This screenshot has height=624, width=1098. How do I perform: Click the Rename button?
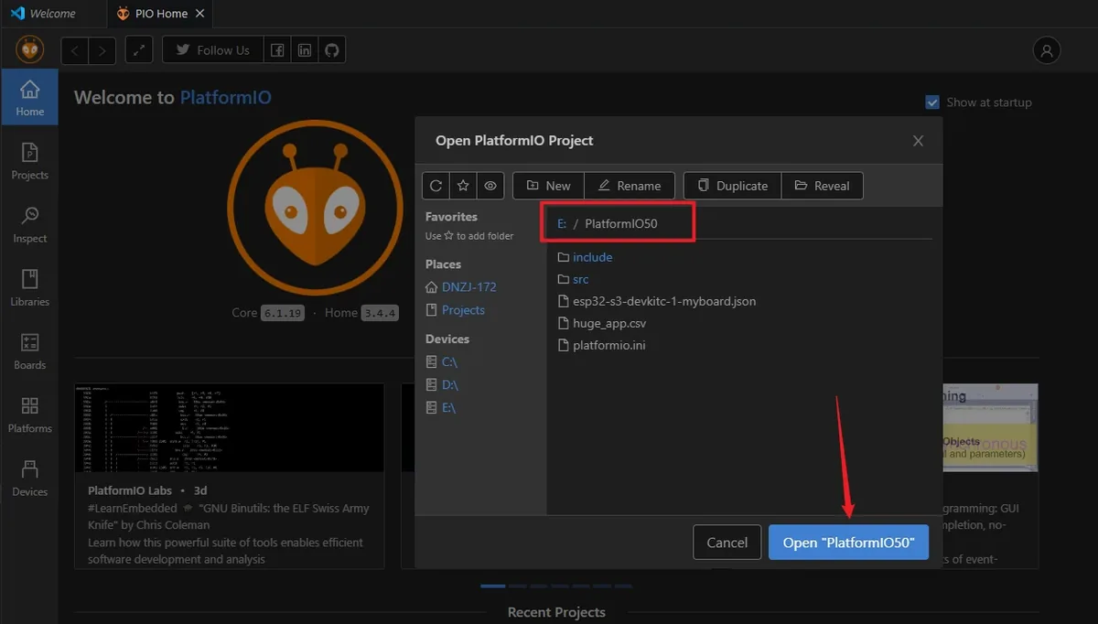pyautogui.click(x=630, y=186)
